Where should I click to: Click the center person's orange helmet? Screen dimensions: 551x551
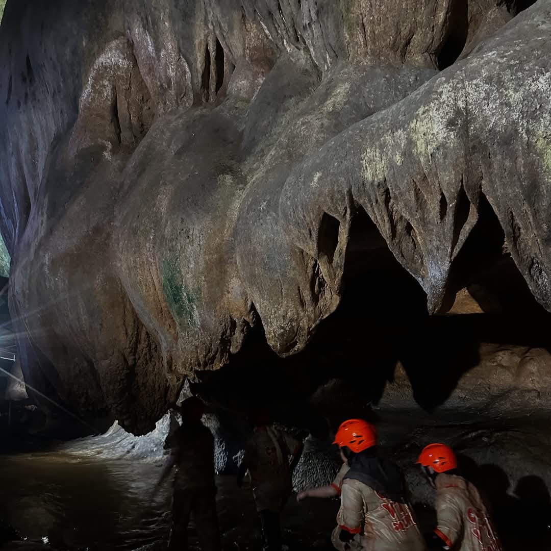pos(356,435)
